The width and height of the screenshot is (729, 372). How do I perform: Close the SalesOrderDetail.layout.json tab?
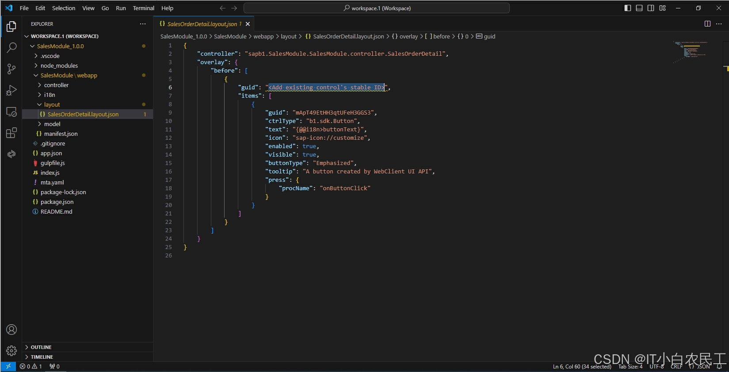click(x=248, y=24)
